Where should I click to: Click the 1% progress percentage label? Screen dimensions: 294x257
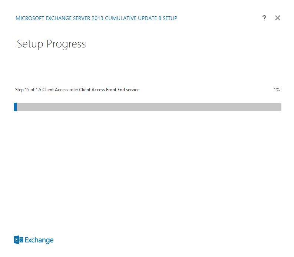coord(277,90)
